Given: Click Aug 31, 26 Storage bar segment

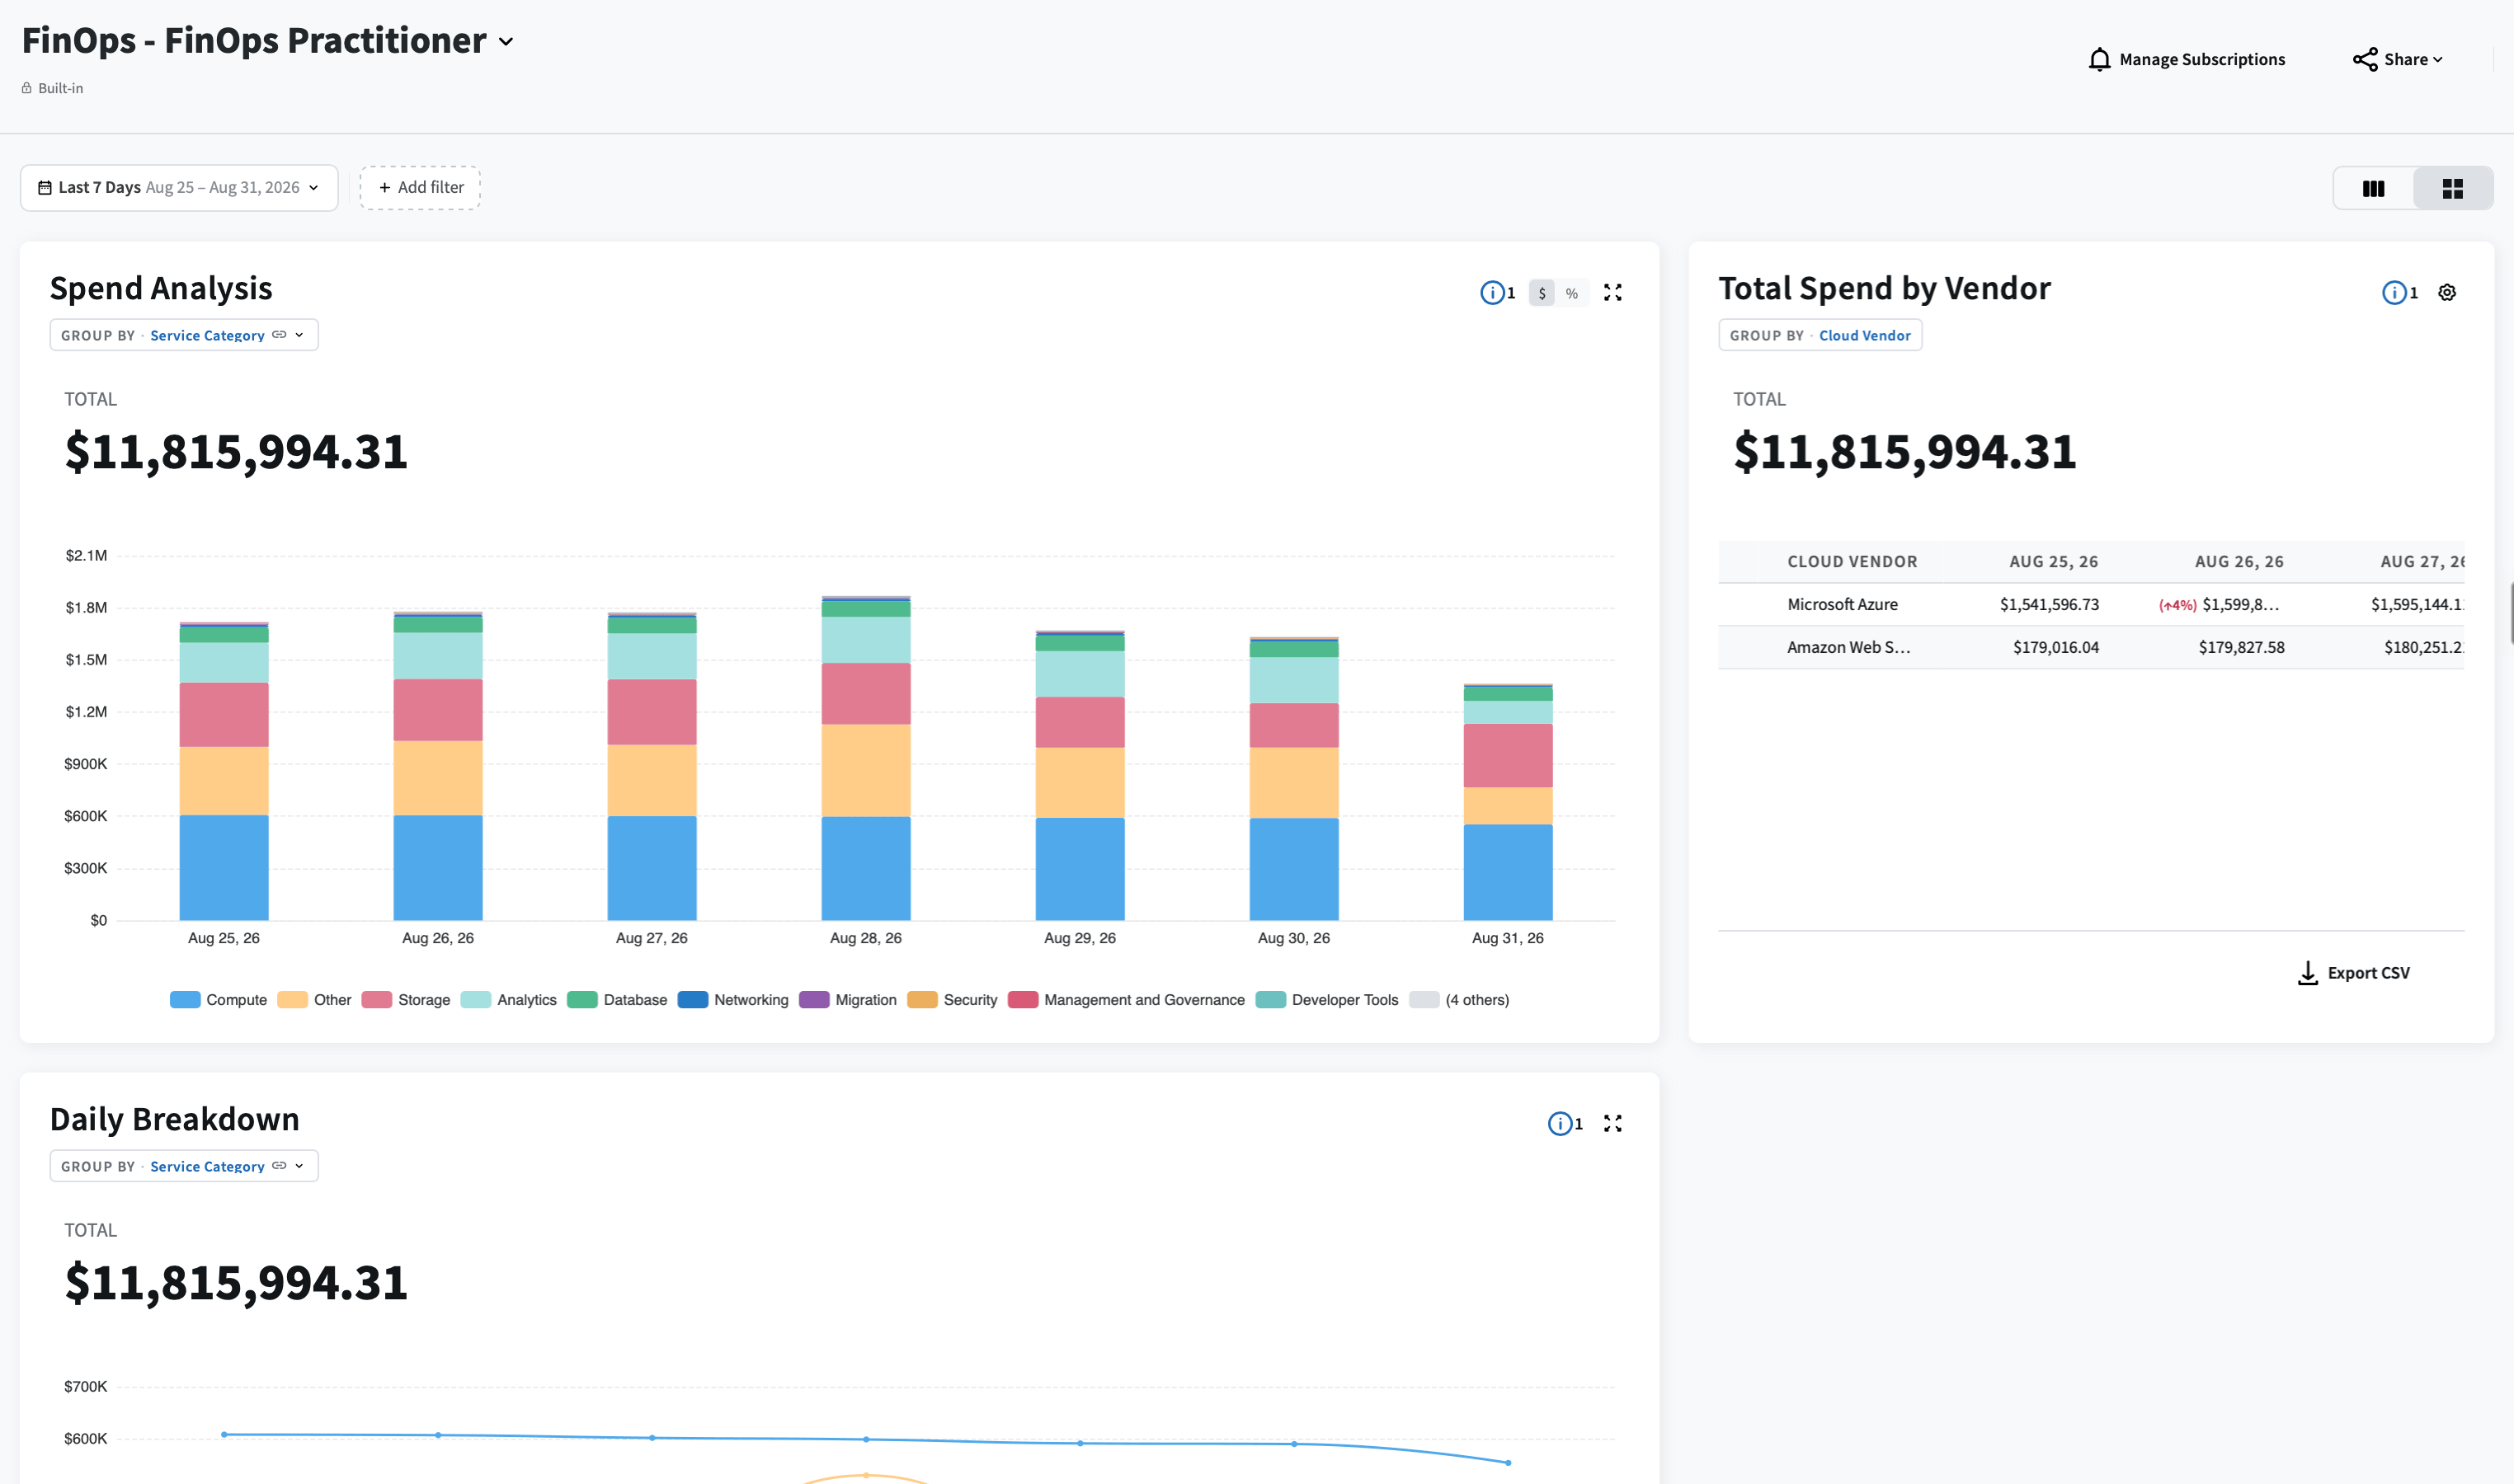Looking at the screenshot, I should (1508, 756).
